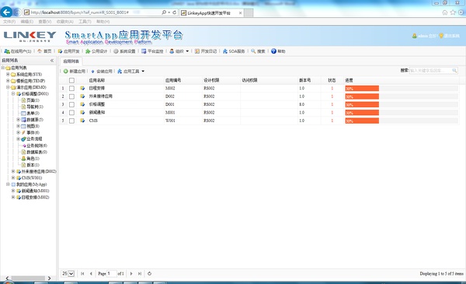Click the SOA服务 toolbar icon
The height and width of the screenshot is (284, 466).
pyautogui.click(x=225, y=51)
